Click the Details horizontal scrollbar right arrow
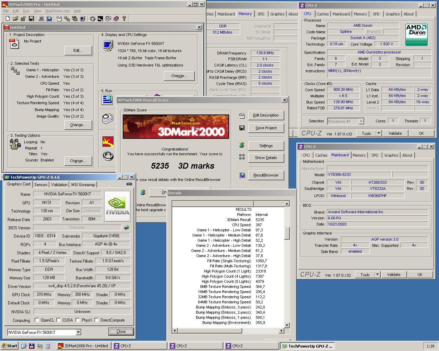This screenshot has width=439, height=351. point(282,330)
